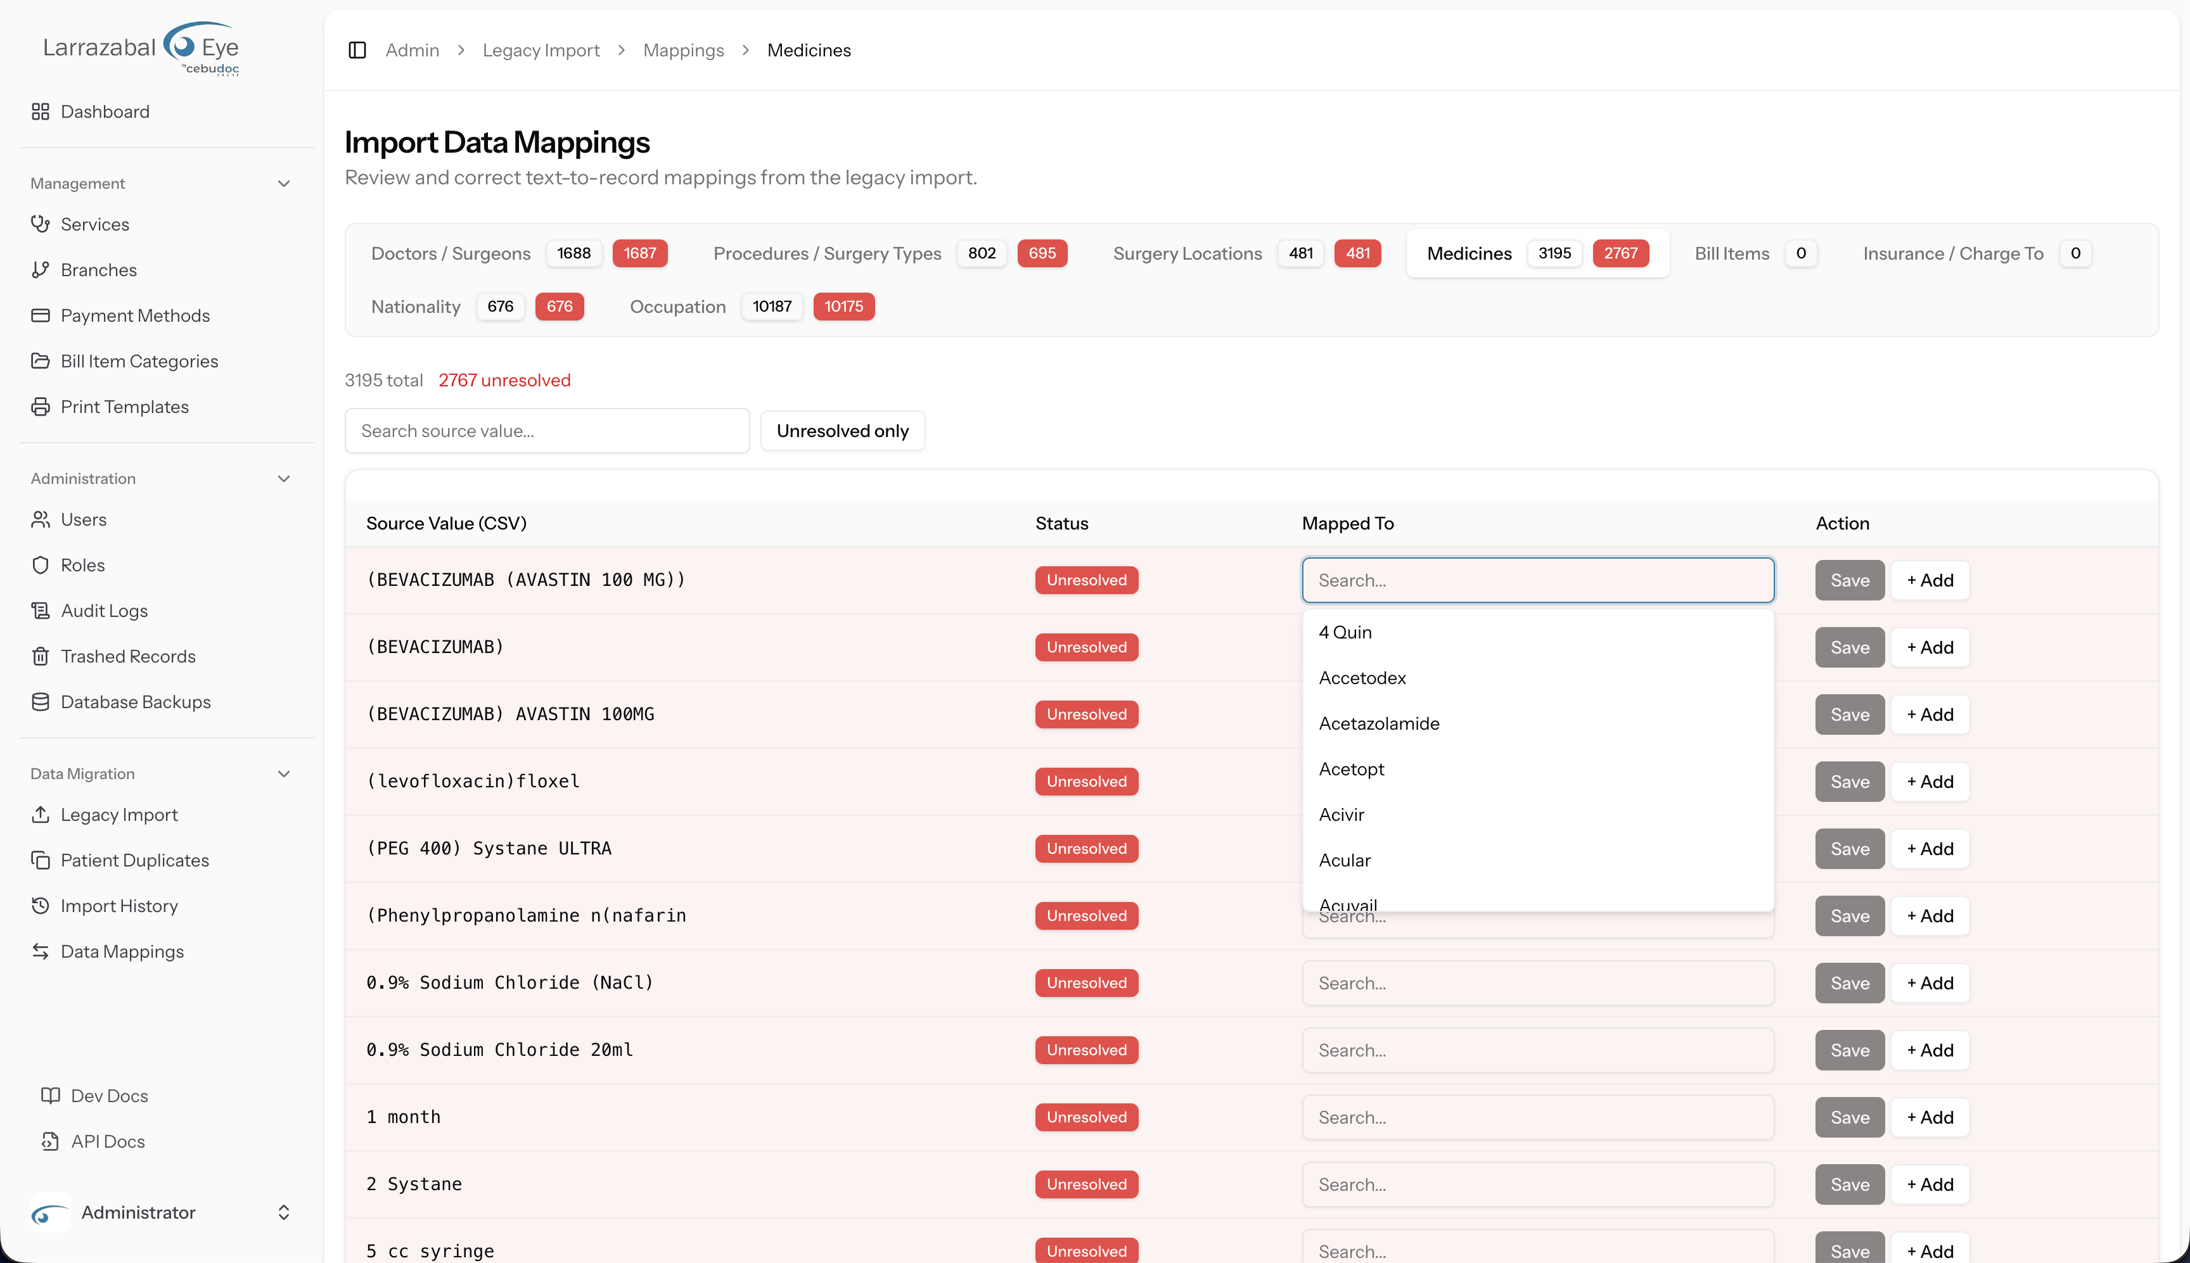The height and width of the screenshot is (1263, 2190).
Task: Toggle the 'Unresolved only' filter
Action: (x=843, y=431)
